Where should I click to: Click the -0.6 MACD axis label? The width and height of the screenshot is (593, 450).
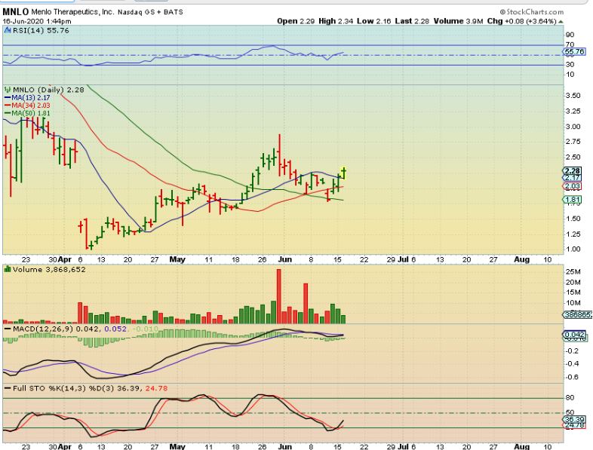[x=573, y=377]
